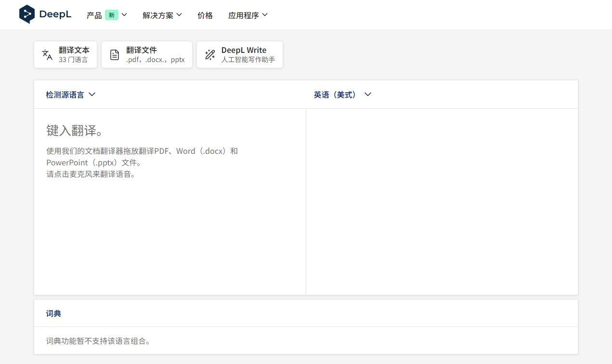Click the 使用我们的文档翻译器 placeholder hint
Image resolution: width=612 pixels, height=364 pixels.
click(x=142, y=157)
